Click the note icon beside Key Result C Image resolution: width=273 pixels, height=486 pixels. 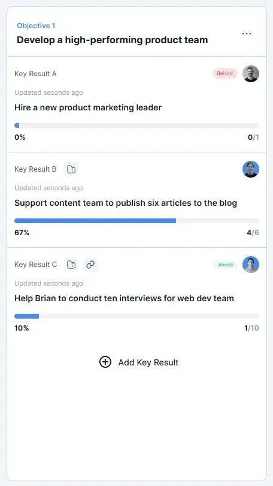(71, 265)
